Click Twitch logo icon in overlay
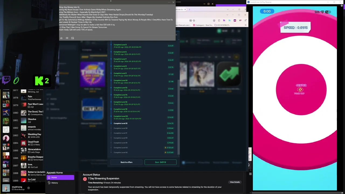Screen dimensions: 345x194 6,80
